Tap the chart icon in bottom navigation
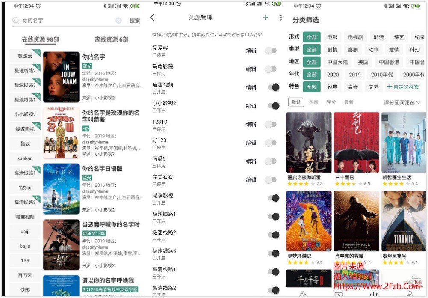Viewport: 428px width, 298px height. click(x=374, y=294)
